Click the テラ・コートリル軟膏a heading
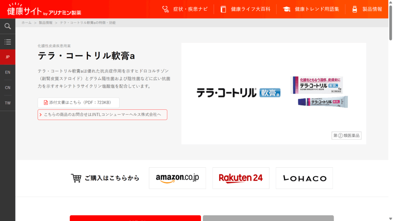 click(x=86, y=56)
